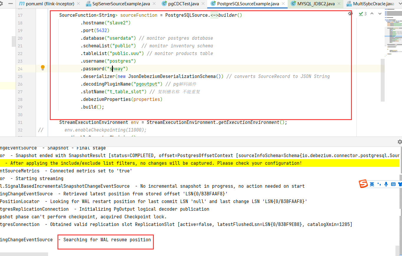Open the MultiSybcOracle.java tab
The width and height of the screenshot is (402, 256).
pos(373,4)
